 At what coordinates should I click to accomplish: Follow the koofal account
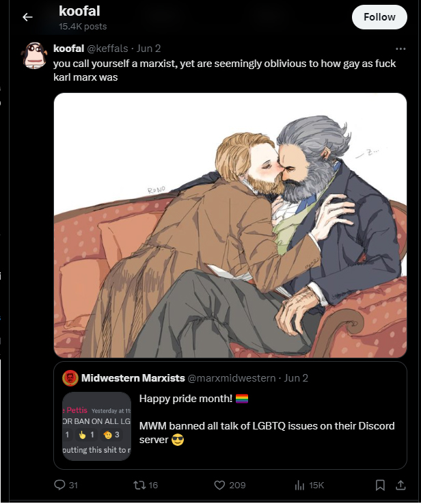[x=379, y=17]
